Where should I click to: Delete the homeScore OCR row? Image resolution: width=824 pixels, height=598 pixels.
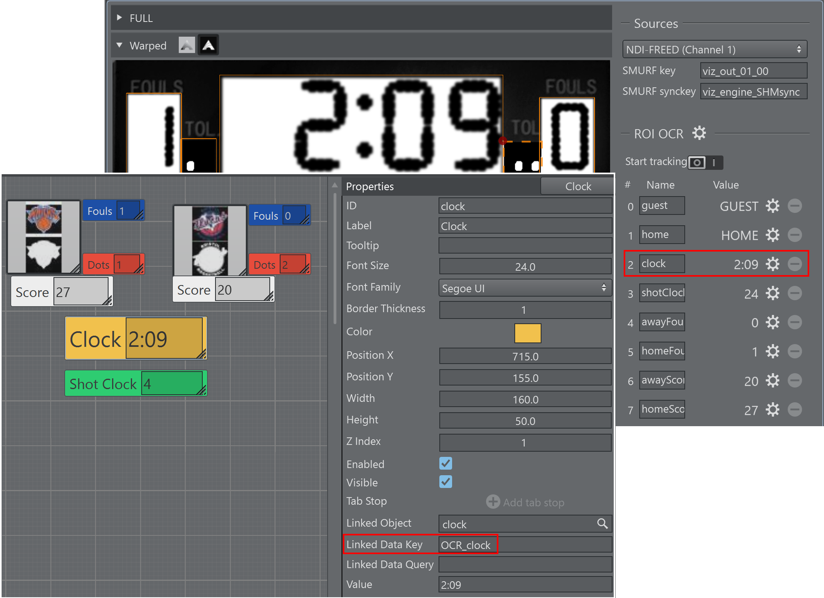pyautogui.click(x=794, y=409)
